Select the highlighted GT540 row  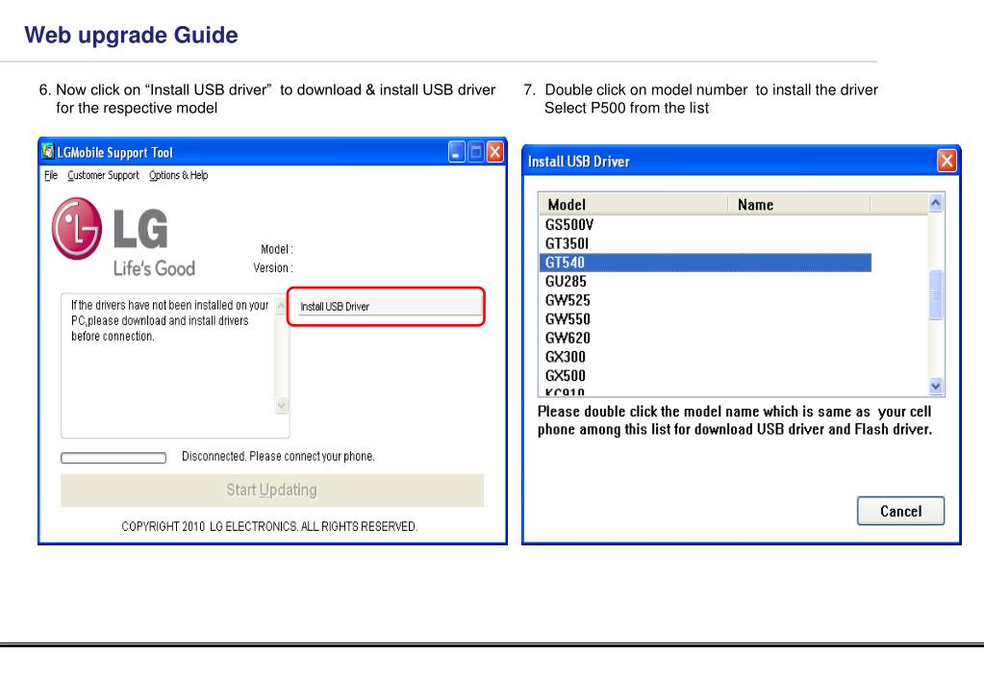[705, 263]
